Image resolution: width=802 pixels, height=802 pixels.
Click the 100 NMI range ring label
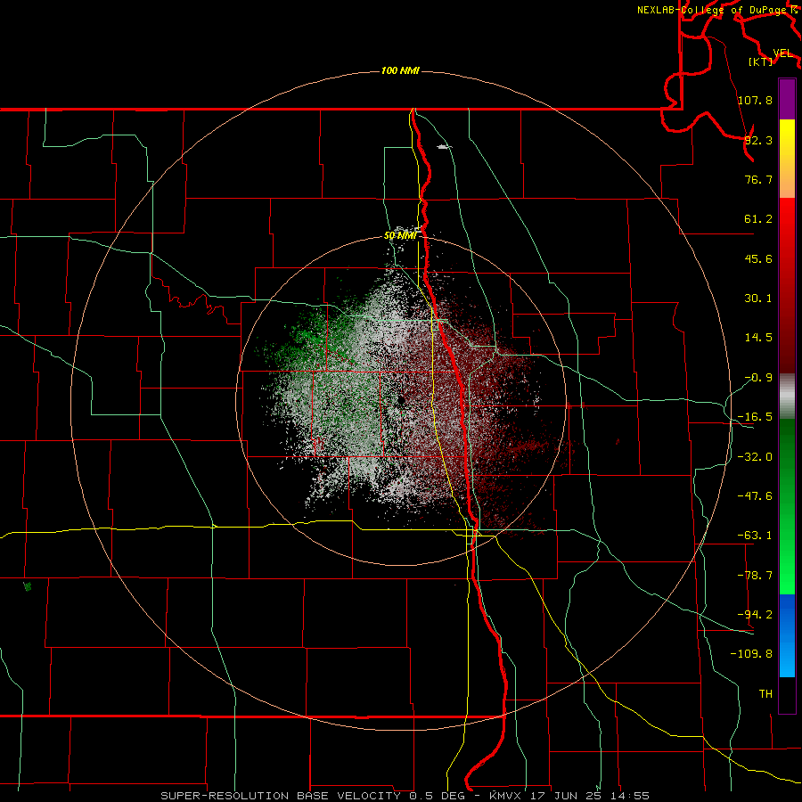pyautogui.click(x=400, y=70)
